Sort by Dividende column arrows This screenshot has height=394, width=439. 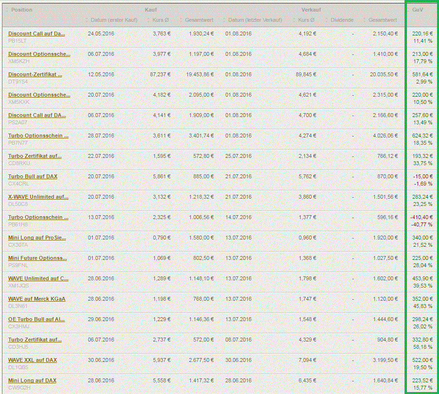326,20
